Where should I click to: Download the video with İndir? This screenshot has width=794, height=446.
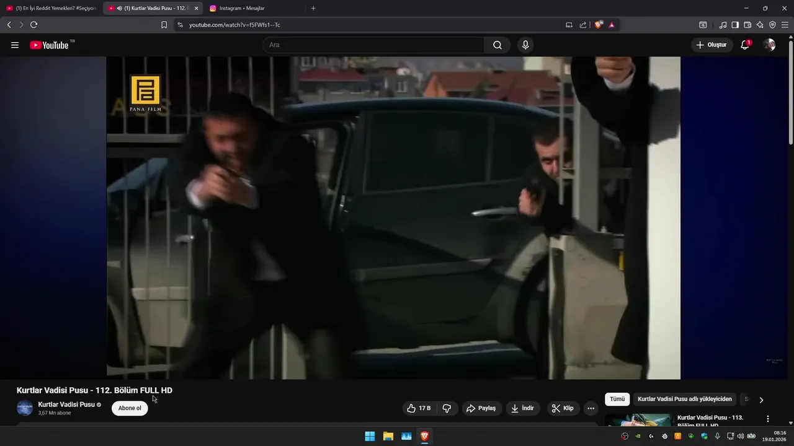click(x=523, y=408)
